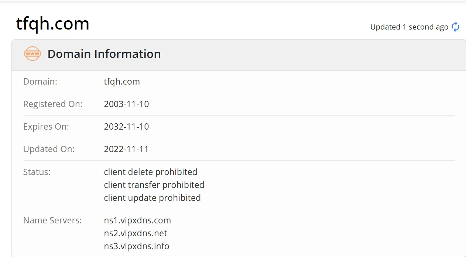Click the tfqh.com page heading
The width and height of the screenshot is (466, 257).
tap(53, 24)
